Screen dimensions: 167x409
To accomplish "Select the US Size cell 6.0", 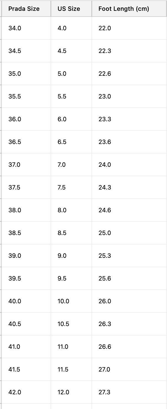I will pyautogui.click(x=71, y=119).
